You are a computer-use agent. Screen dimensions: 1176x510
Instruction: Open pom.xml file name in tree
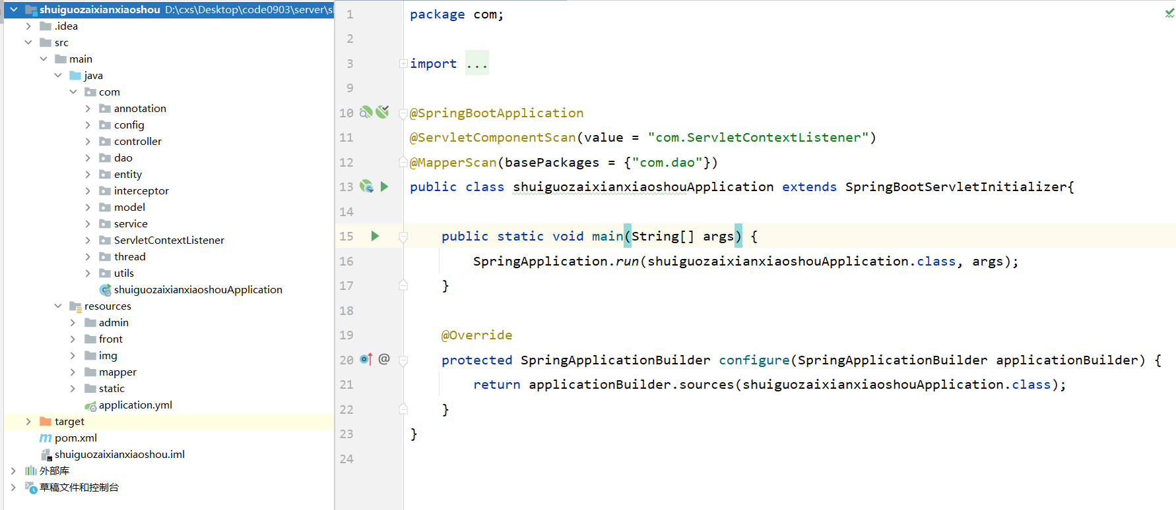tap(76, 438)
